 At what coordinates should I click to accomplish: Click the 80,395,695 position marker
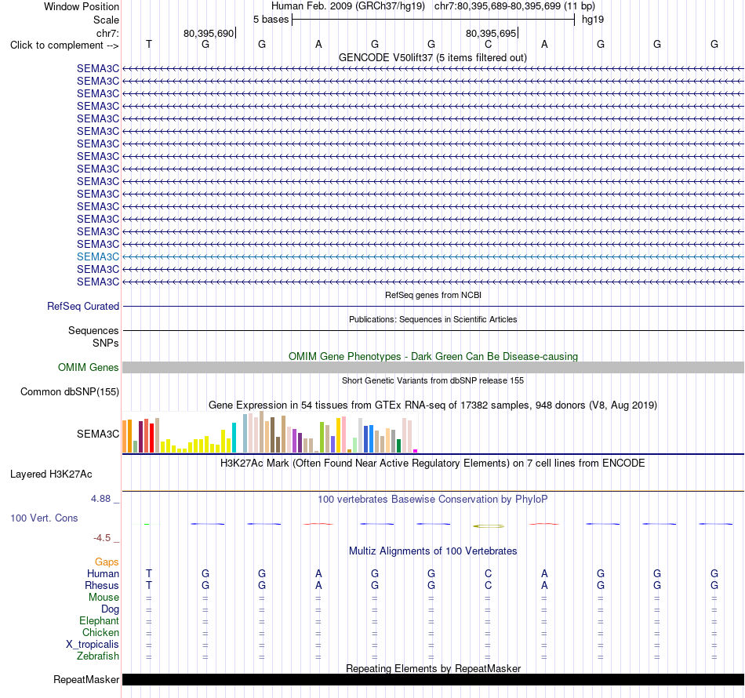[491, 33]
